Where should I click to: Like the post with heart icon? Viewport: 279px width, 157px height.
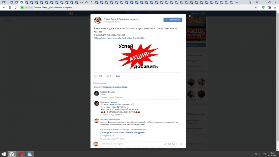[x=96, y=76]
